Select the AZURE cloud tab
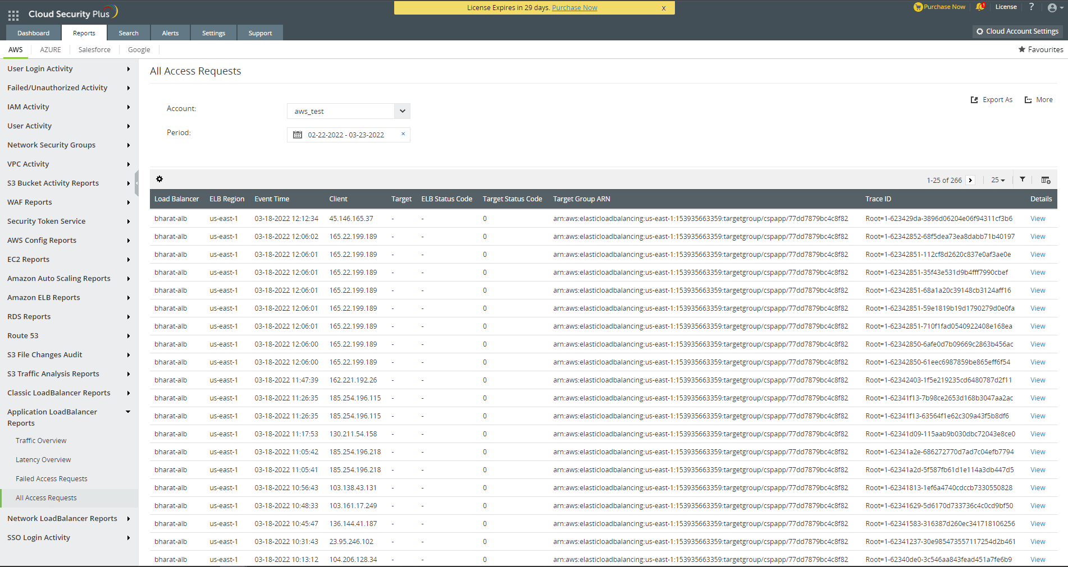 51,49
